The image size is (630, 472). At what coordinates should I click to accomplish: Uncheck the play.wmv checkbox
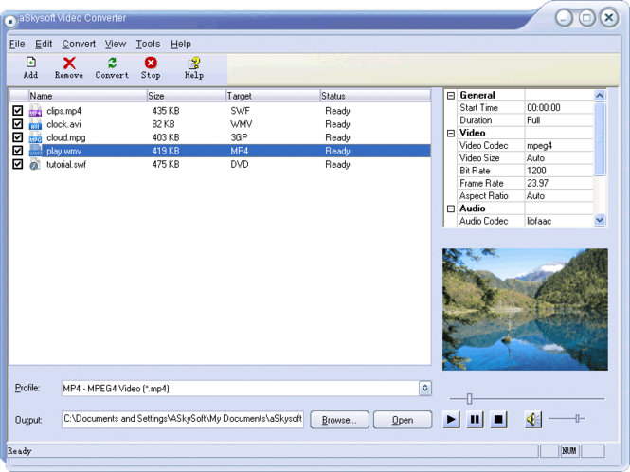tap(18, 151)
